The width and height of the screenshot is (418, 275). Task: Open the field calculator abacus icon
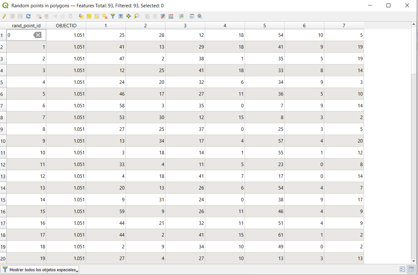[x=171, y=16]
